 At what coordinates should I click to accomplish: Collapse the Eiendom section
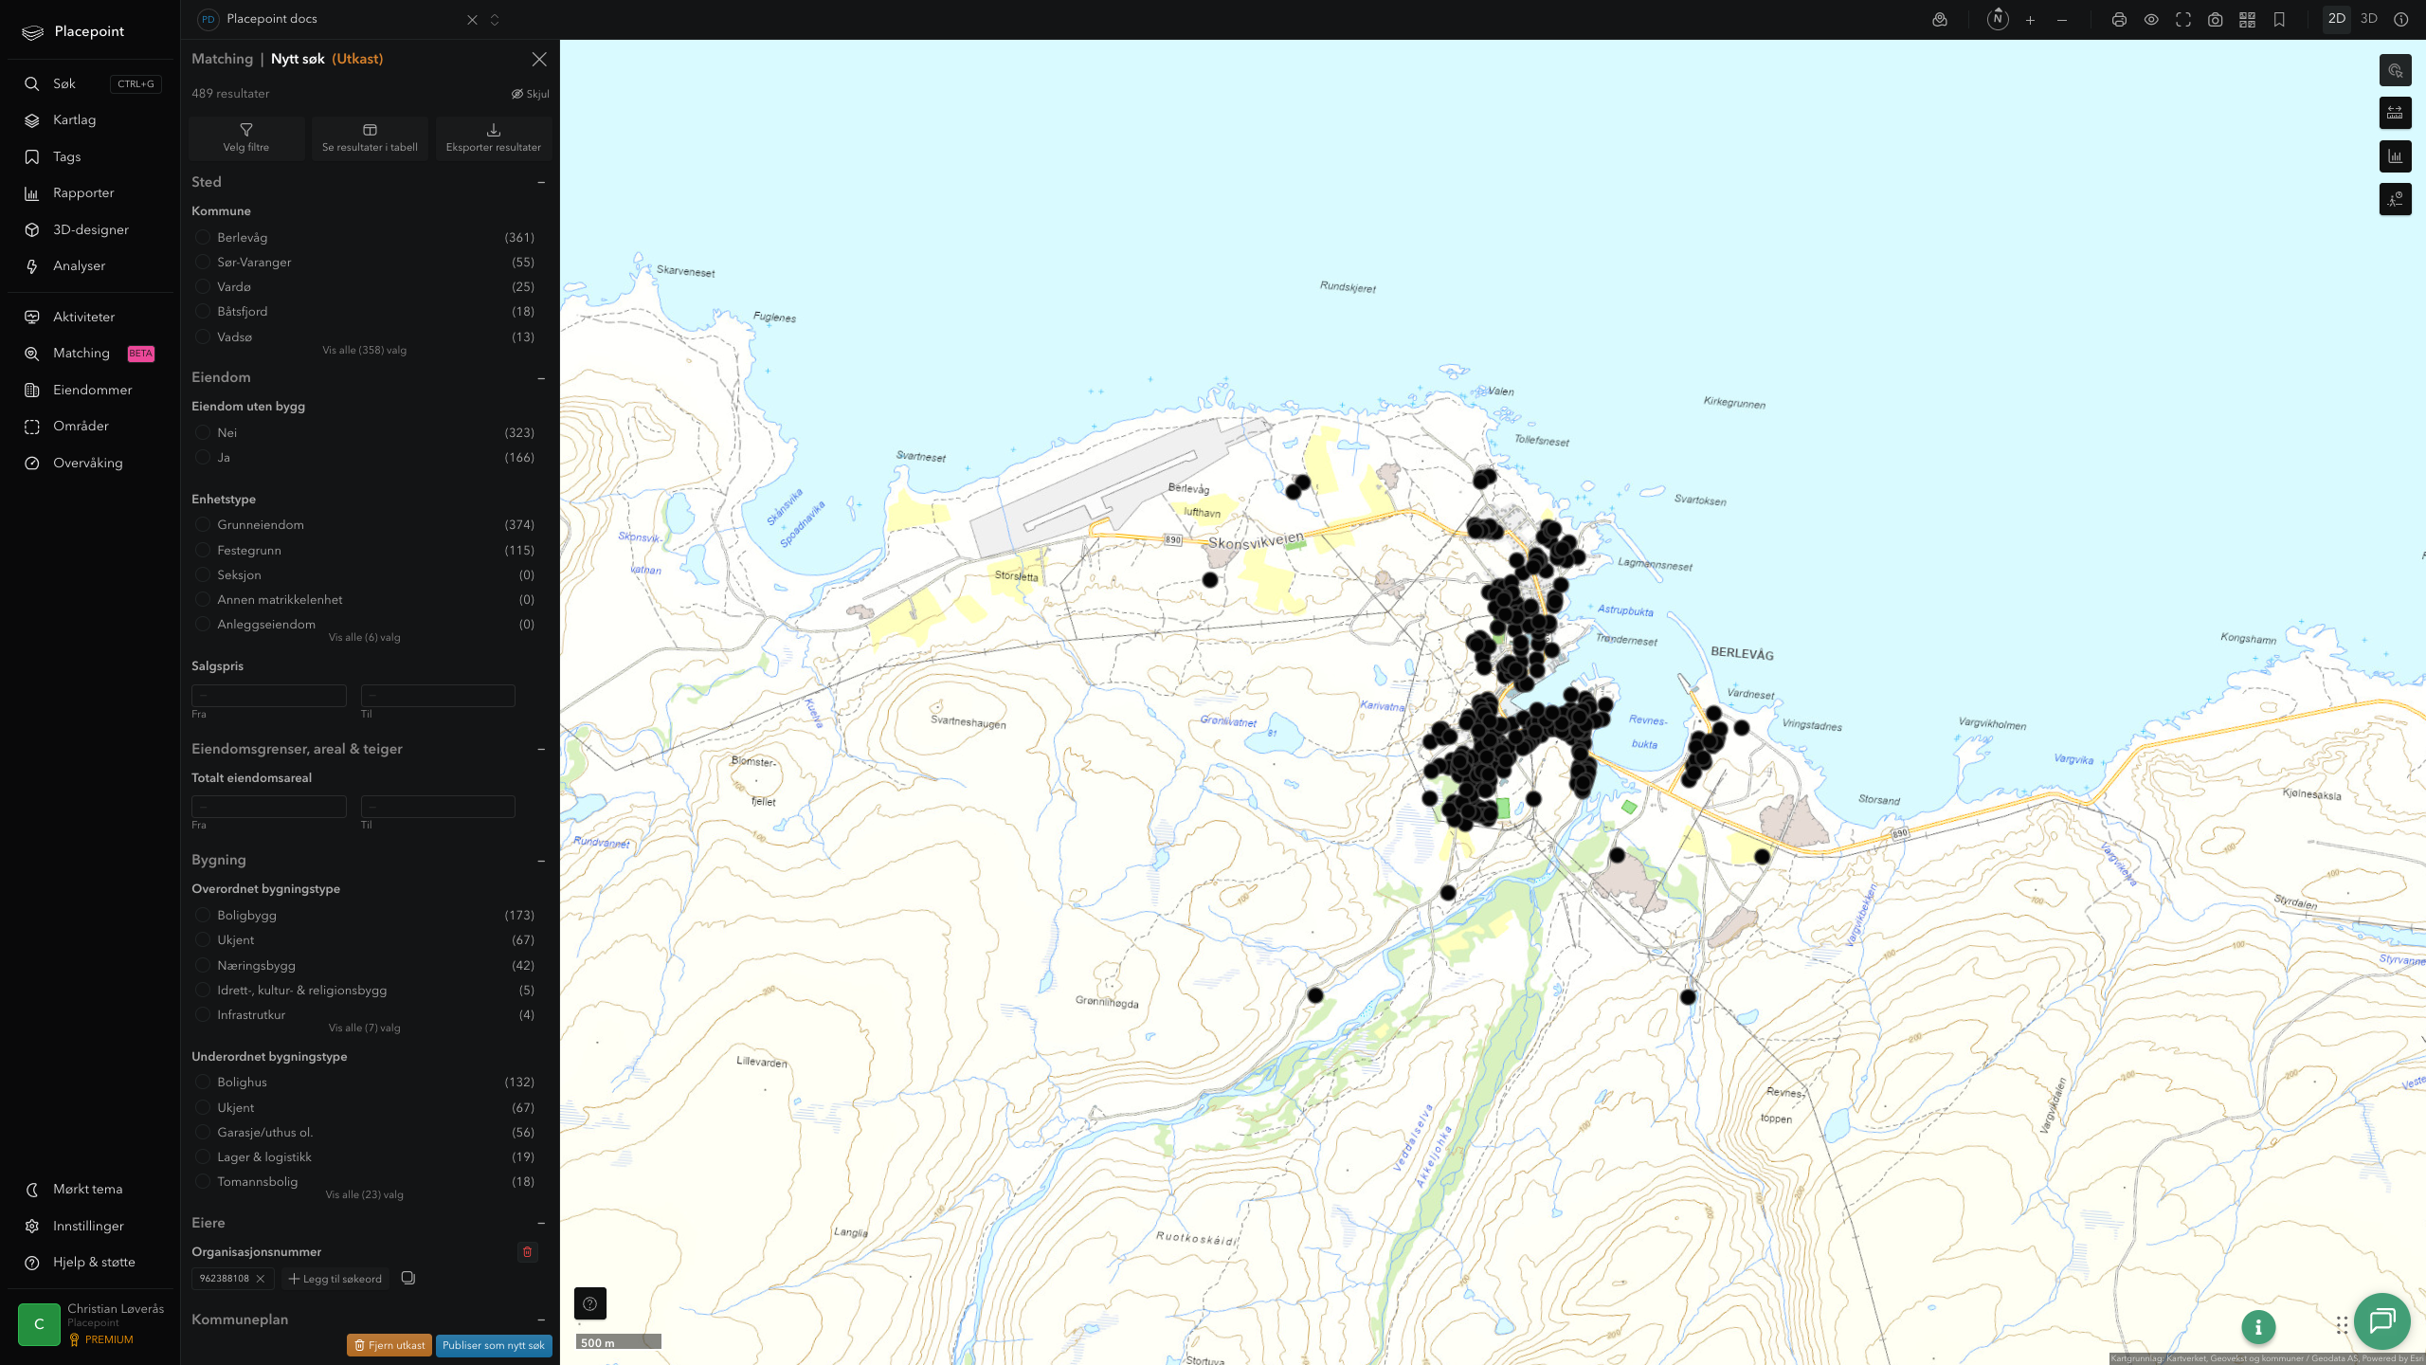coord(541,378)
